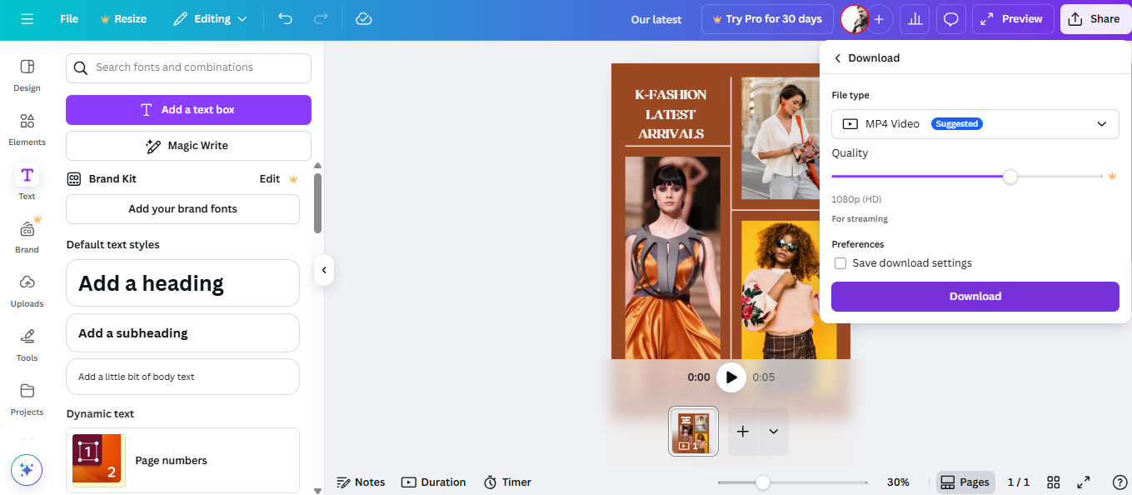Expand the Editing mode dropdown
Image resolution: width=1132 pixels, height=495 pixels.
pyautogui.click(x=210, y=18)
